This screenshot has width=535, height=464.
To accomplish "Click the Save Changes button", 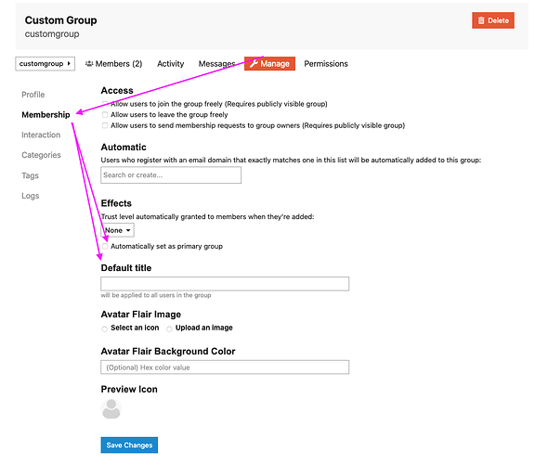I will pos(129,445).
